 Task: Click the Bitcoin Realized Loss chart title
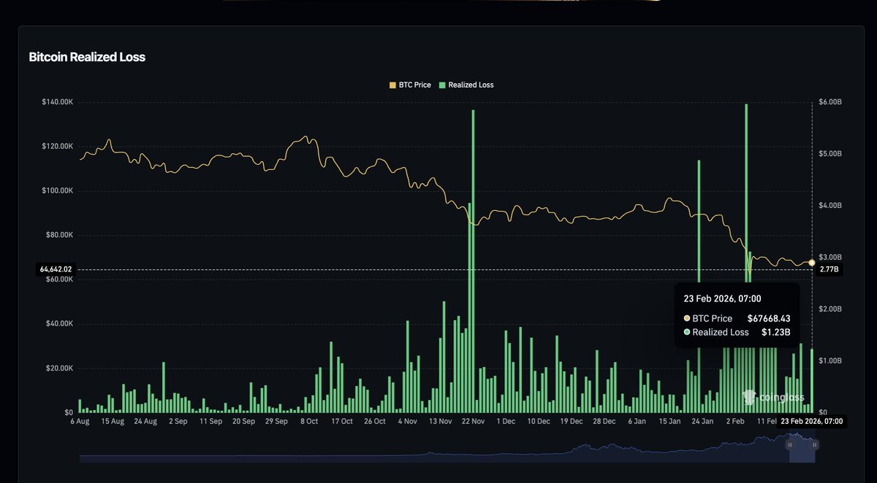(x=87, y=57)
